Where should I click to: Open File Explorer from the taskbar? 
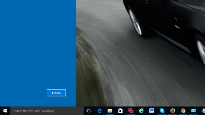(x=110, y=111)
